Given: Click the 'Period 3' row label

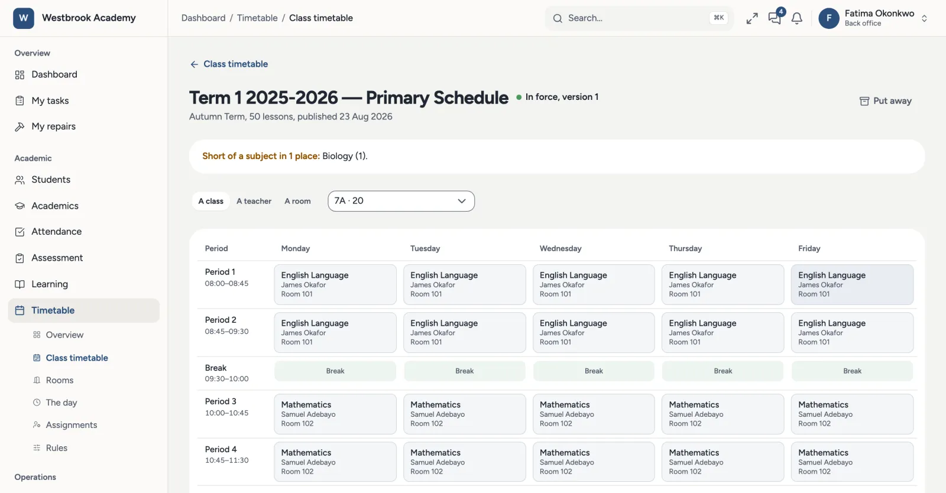Looking at the screenshot, I should click(221, 401).
